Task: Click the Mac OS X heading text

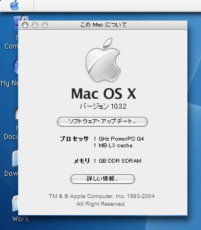Action: point(104,94)
